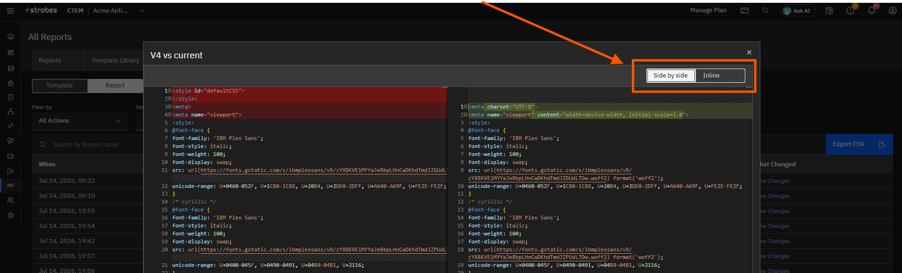The image size is (902, 273).
Task: Click the All Reports page heading
Action: [x=50, y=37]
